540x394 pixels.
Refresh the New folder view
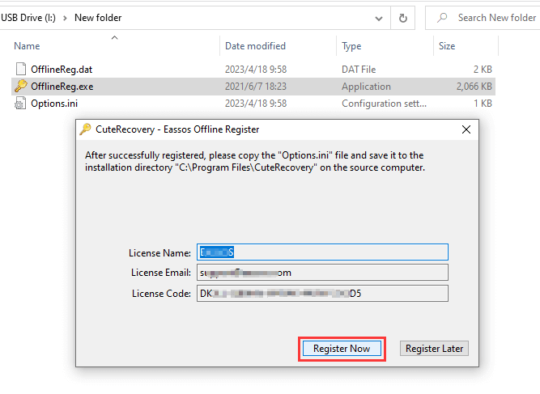[x=402, y=18]
